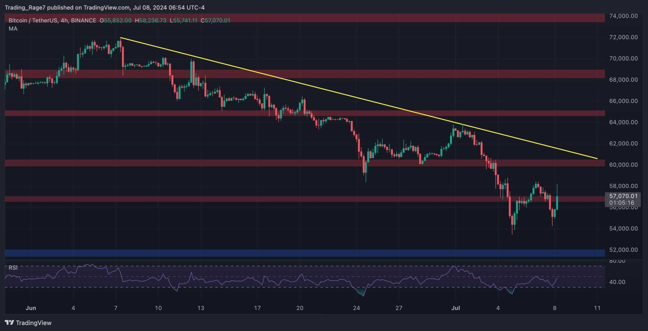Image resolution: width=648 pixels, height=331 pixels.
Task: Click the current price label 57,070.01
Action: pyautogui.click(x=623, y=196)
